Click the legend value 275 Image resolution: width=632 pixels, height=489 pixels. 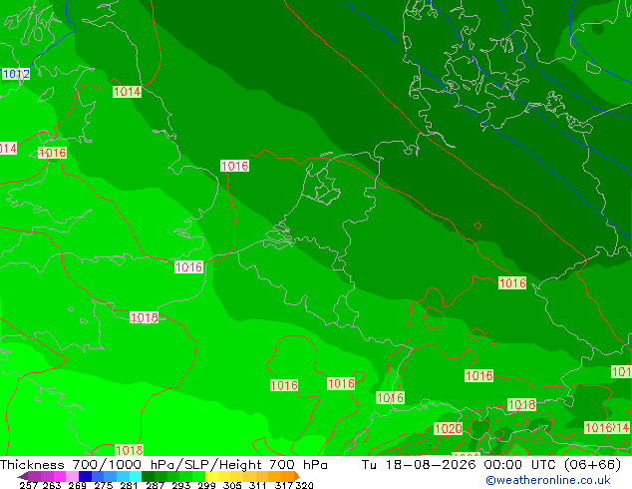click(104, 485)
